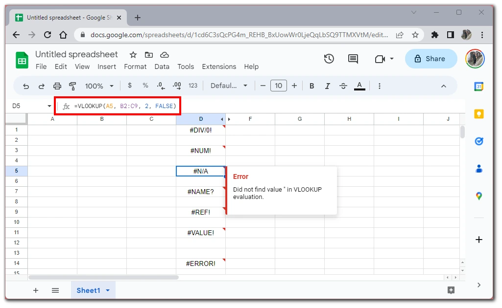Open Google Keep in side panel
Image resolution: width=502 pixels, height=308 pixels.
[478, 114]
